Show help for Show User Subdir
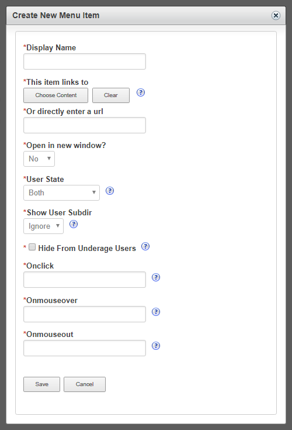This screenshot has width=292, height=430. pyautogui.click(x=74, y=224)
